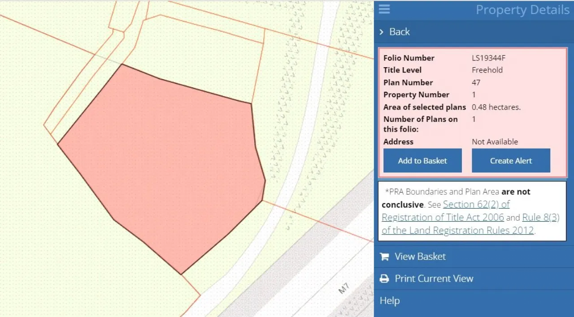
Task: Open the View Basket menu entry
Action: click(x=420, y=257)
